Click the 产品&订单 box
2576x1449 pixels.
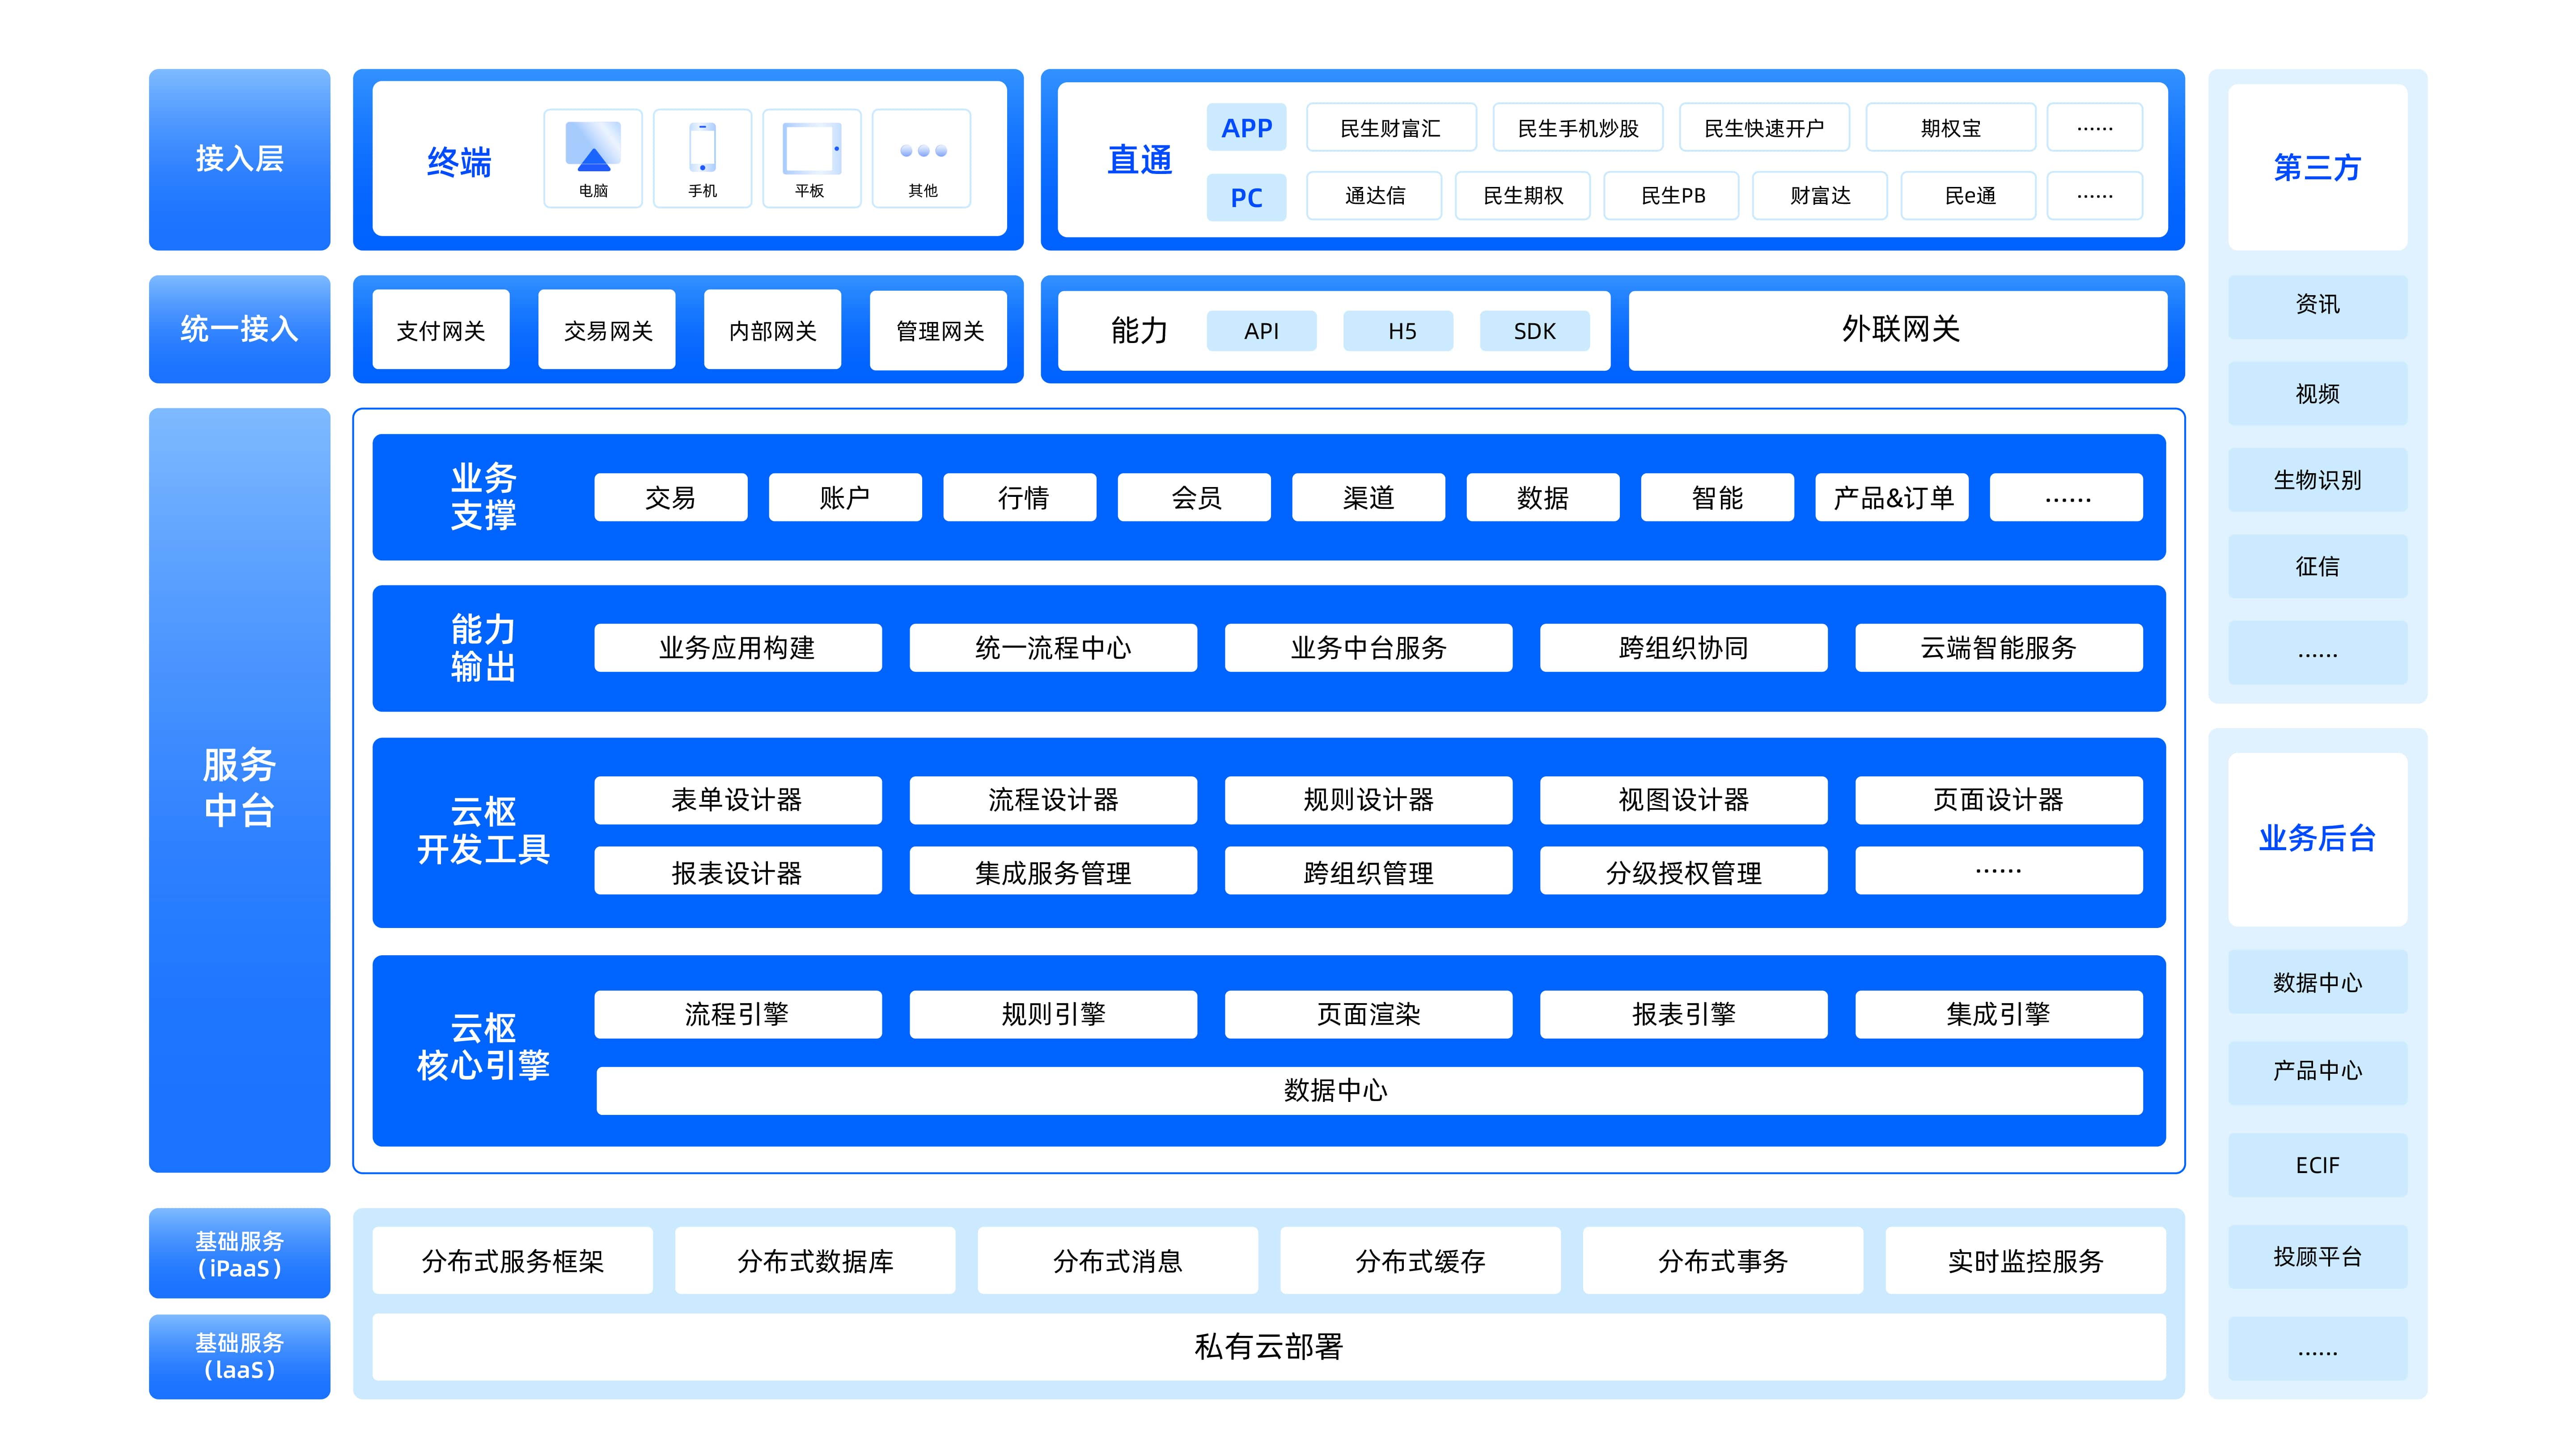tap(1892, 497)
